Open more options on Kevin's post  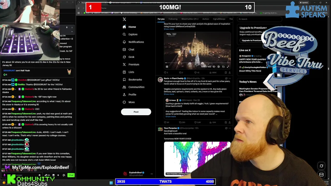click(x=229, y=78)
